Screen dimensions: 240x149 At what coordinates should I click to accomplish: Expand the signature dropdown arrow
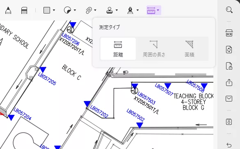click(x=137, y=10)
